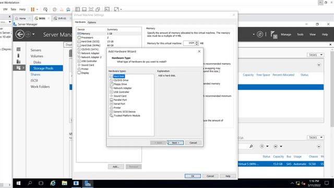The height and width of the screenshot is (188, 334).
Task: Open Volumes in Server Manager sidebar
Action: pyautogui.click(x=37, y=56)
